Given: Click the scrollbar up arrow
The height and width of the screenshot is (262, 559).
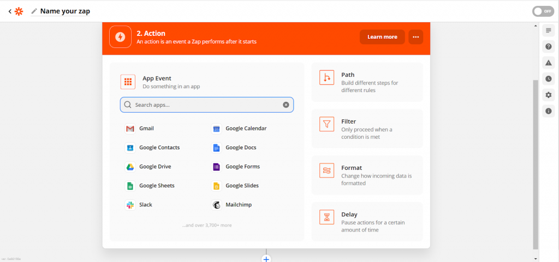Looking at the screenshot, I should point(536,26).
